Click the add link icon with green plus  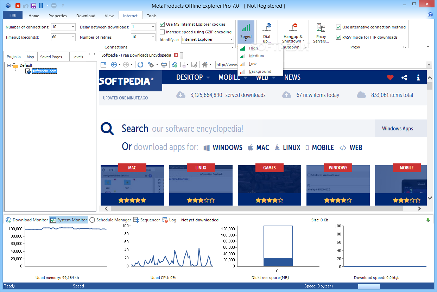(175, 65)
